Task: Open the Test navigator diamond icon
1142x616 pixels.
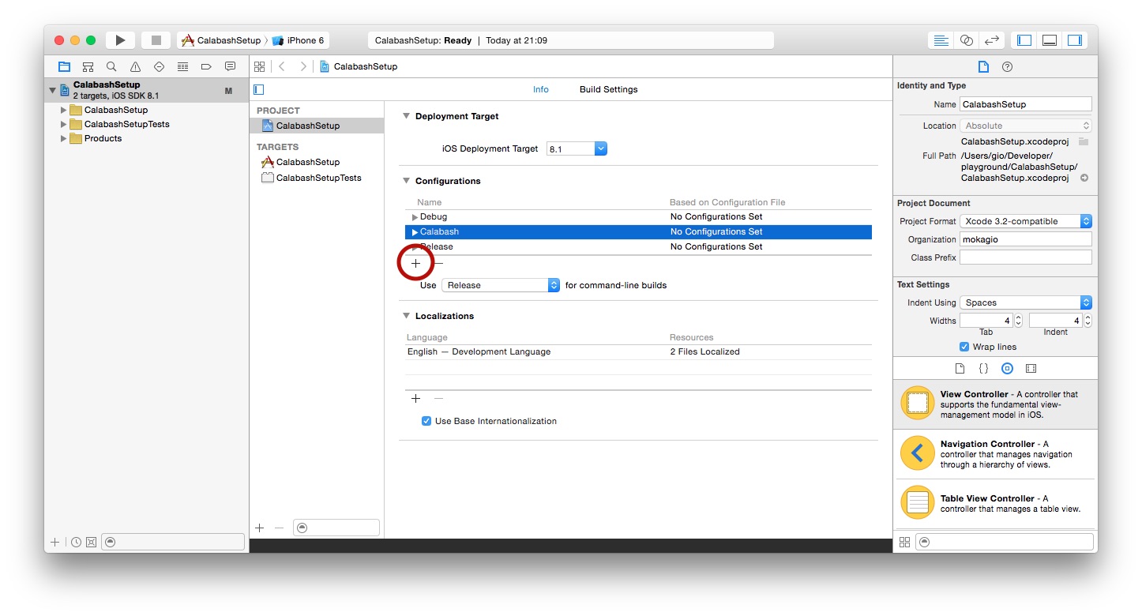Action: click(x=159, y=67)
